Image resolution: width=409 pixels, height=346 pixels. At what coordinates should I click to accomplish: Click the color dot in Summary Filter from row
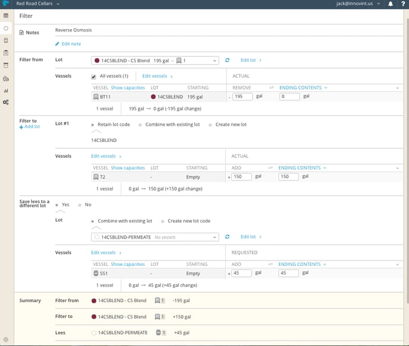[94, 301]
